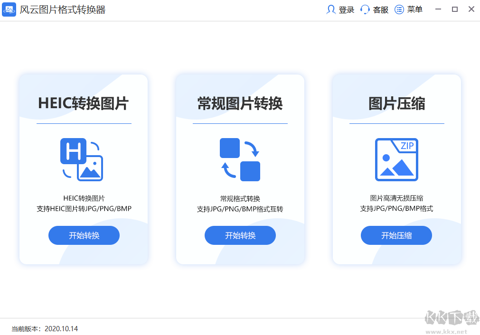Click the ZIP image compression icon
480x335 pixels.
pos(396,160)
